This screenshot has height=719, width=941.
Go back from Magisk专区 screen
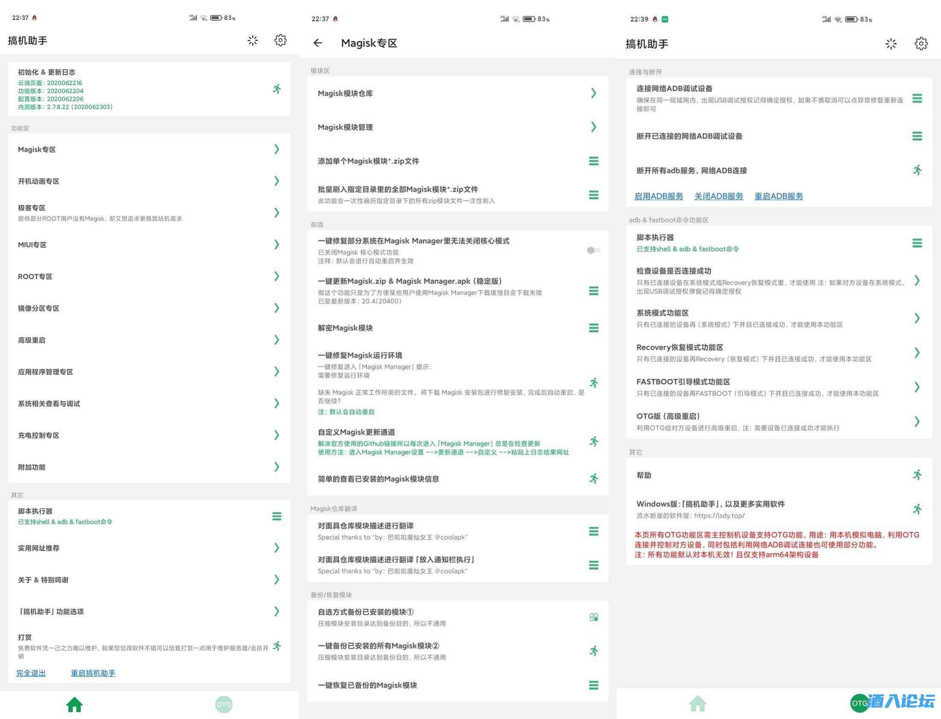pos(318,43)
